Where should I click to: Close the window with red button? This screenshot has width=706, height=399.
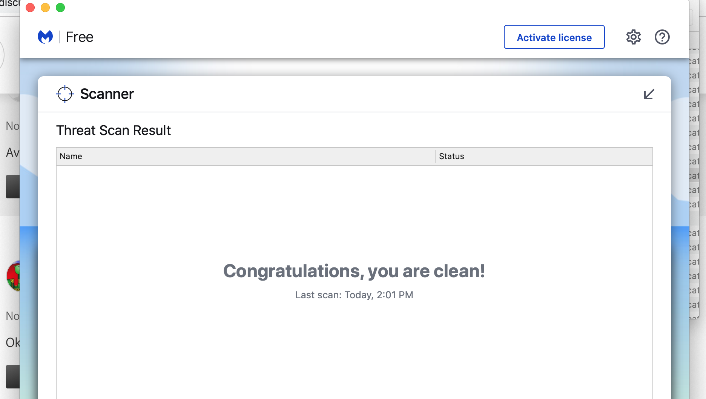click(x=30, y=8)
